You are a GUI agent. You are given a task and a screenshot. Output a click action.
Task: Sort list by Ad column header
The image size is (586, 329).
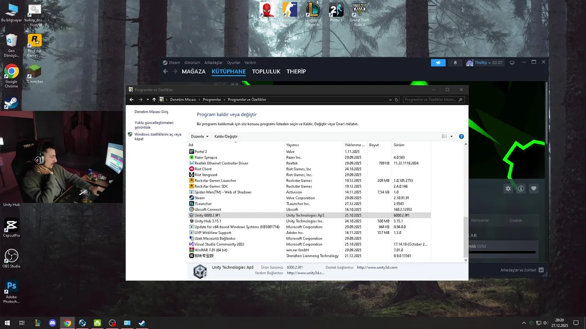pos(236,145)
